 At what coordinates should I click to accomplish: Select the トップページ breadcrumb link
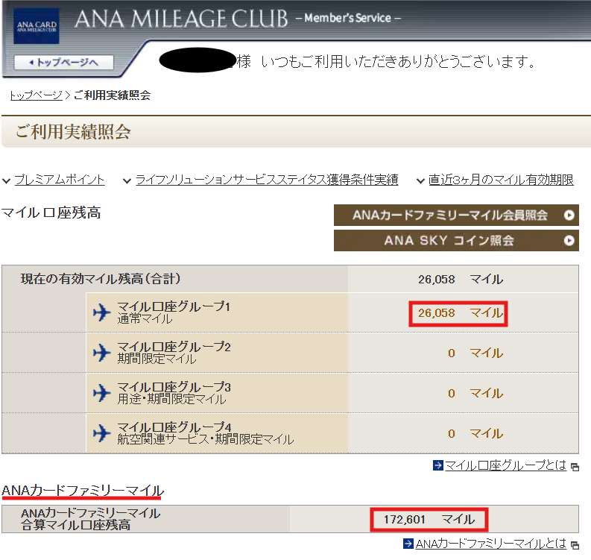[x=35, y=95]
